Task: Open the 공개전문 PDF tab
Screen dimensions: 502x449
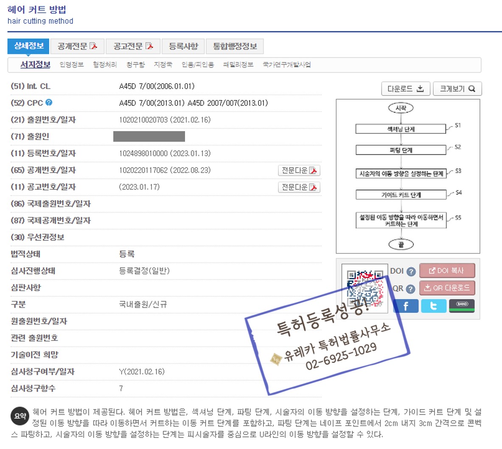Action: coord(77,46)
